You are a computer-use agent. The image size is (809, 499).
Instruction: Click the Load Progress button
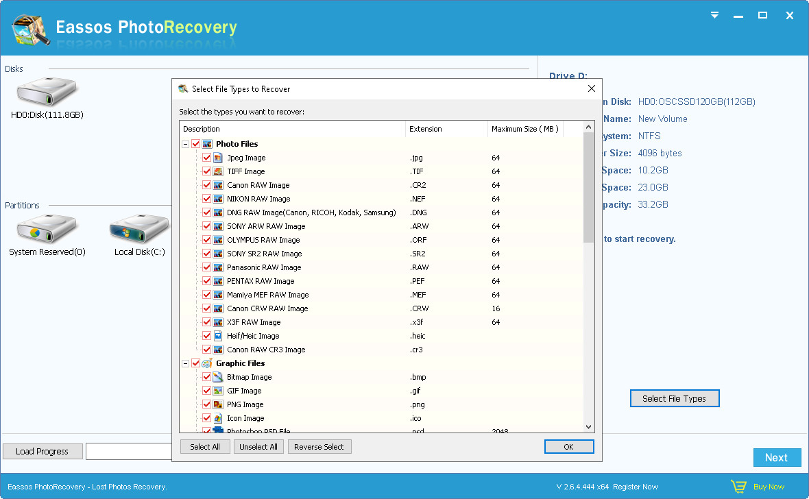pos(43,452)
